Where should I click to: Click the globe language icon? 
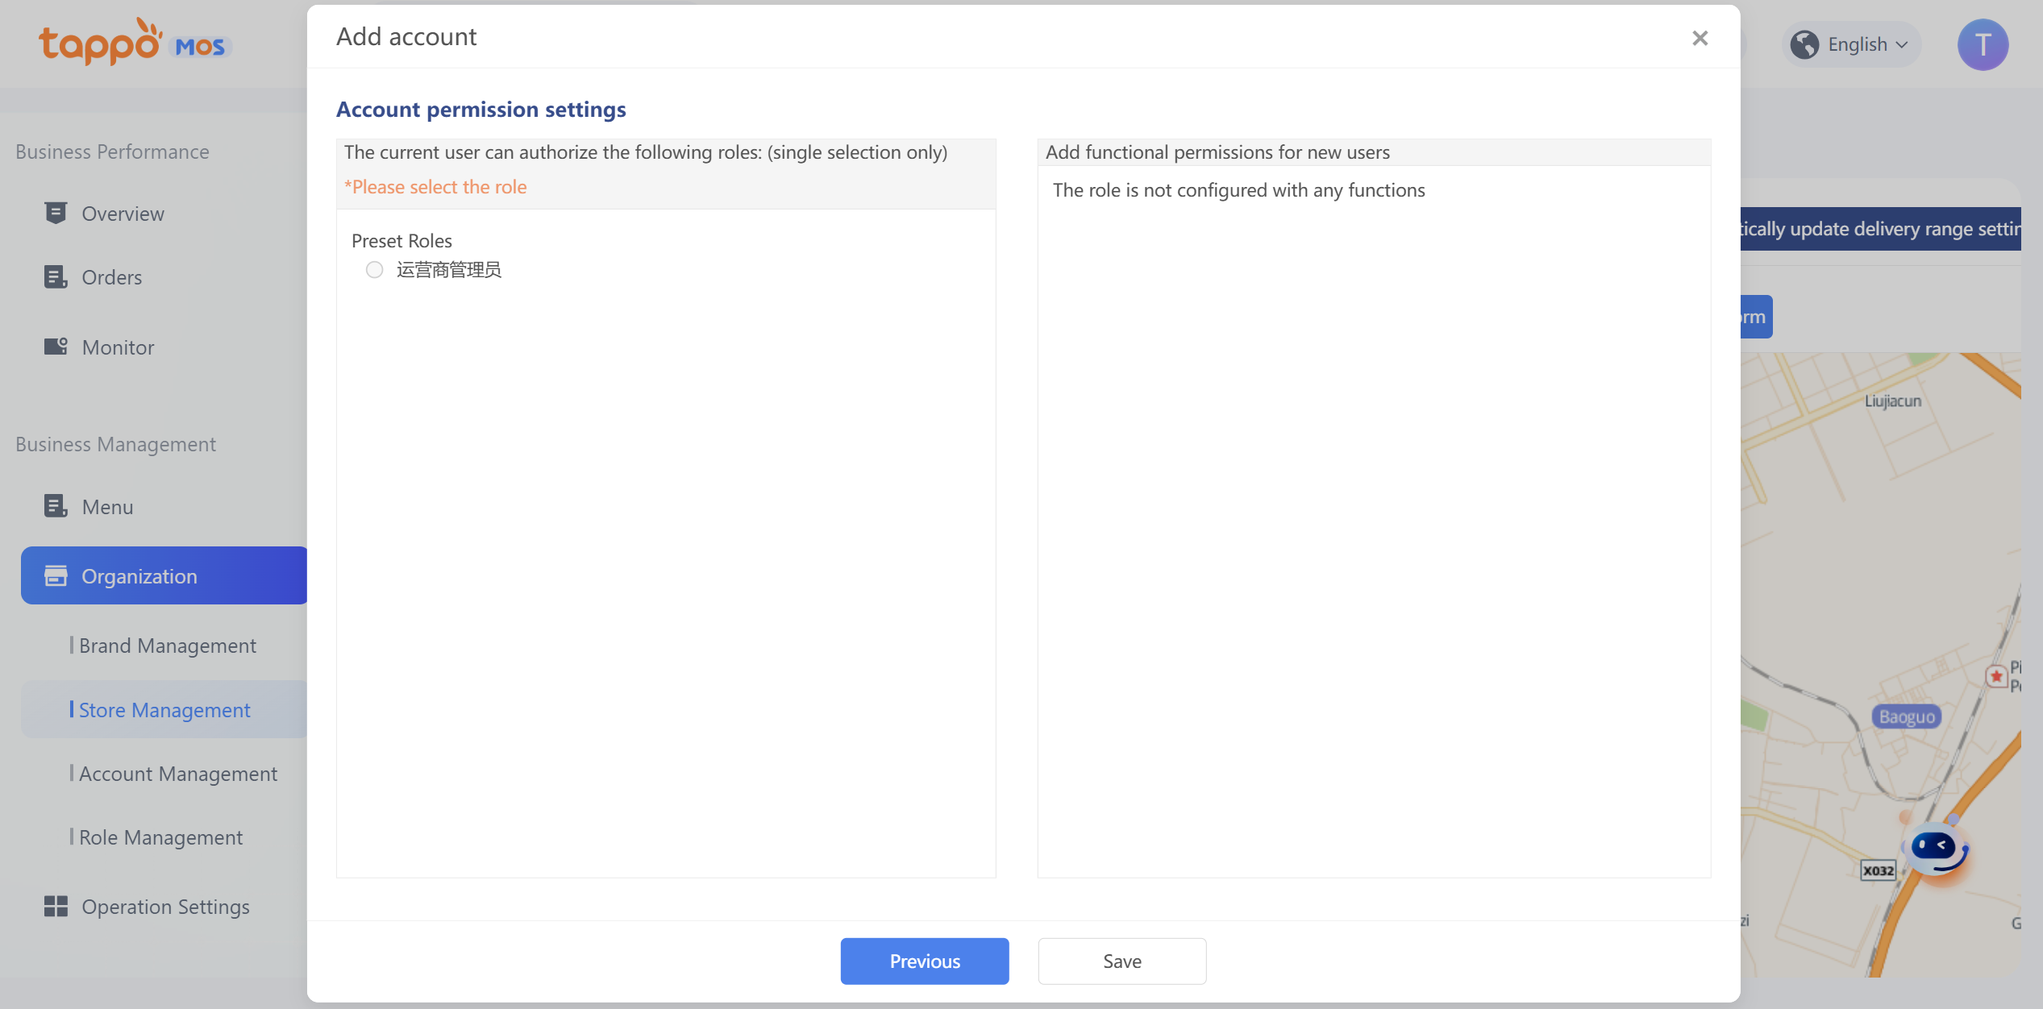1804,44
